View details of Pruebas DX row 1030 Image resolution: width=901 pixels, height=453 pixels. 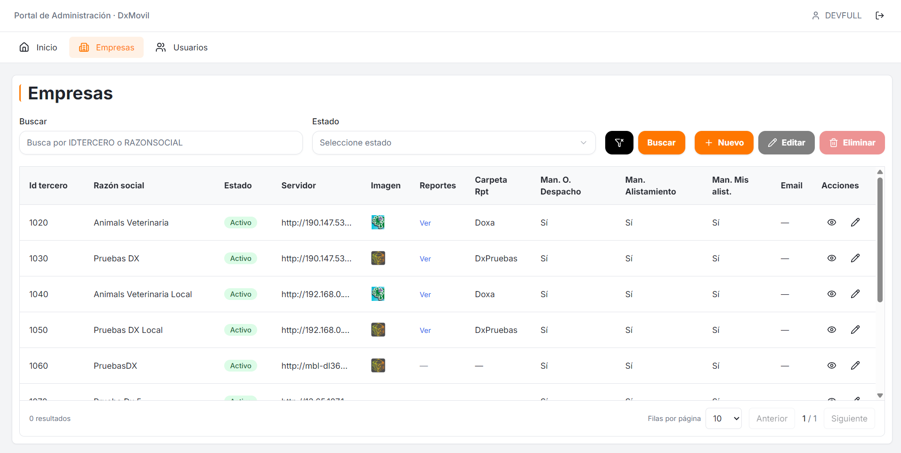832,258
